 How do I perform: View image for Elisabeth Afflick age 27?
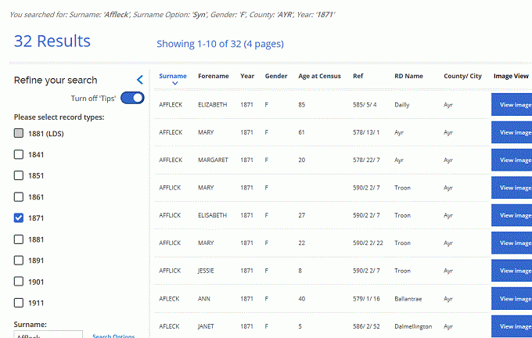pyautogui.click(x=512, y=215)
